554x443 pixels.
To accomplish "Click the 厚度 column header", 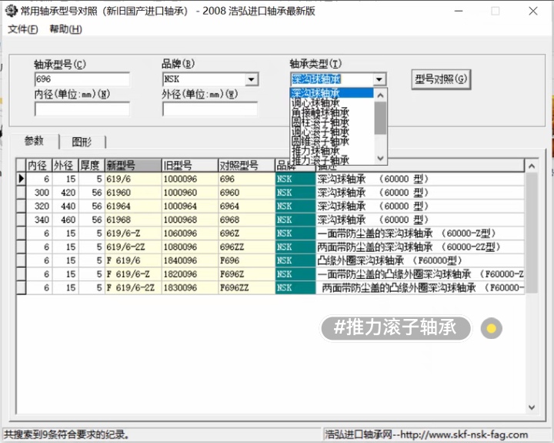I will 92,165.
